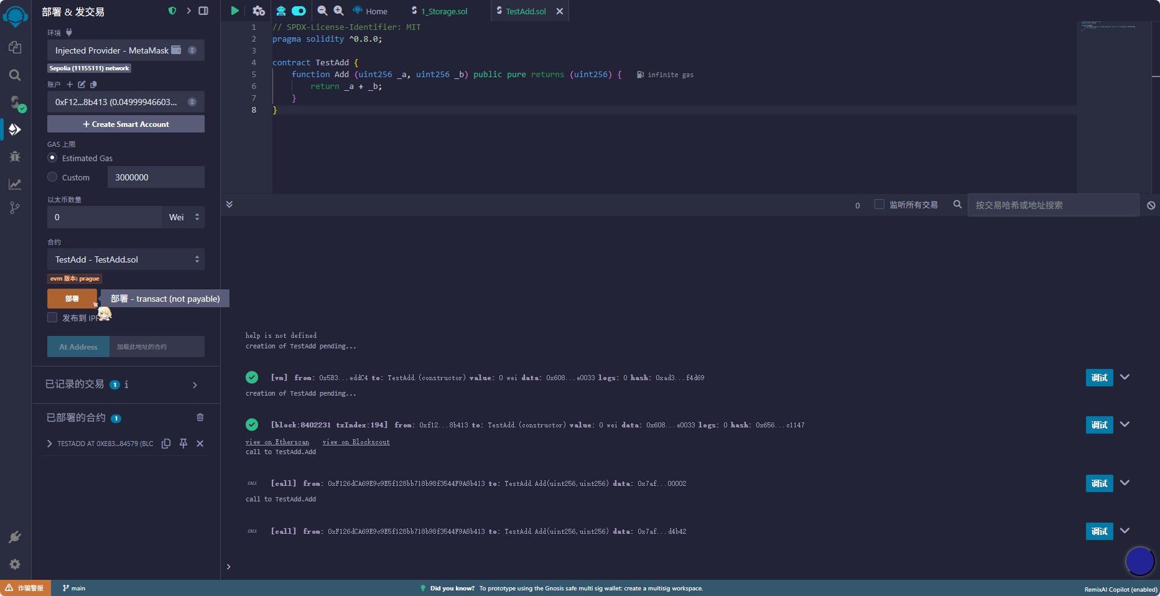Clear the terminal console icon
The width and height of the screenshot is (1160, 596).
click(1151, 205)
